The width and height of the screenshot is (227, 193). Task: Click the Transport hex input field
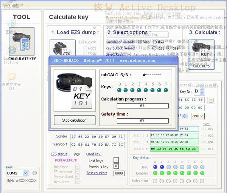click(x=98, y=145)
